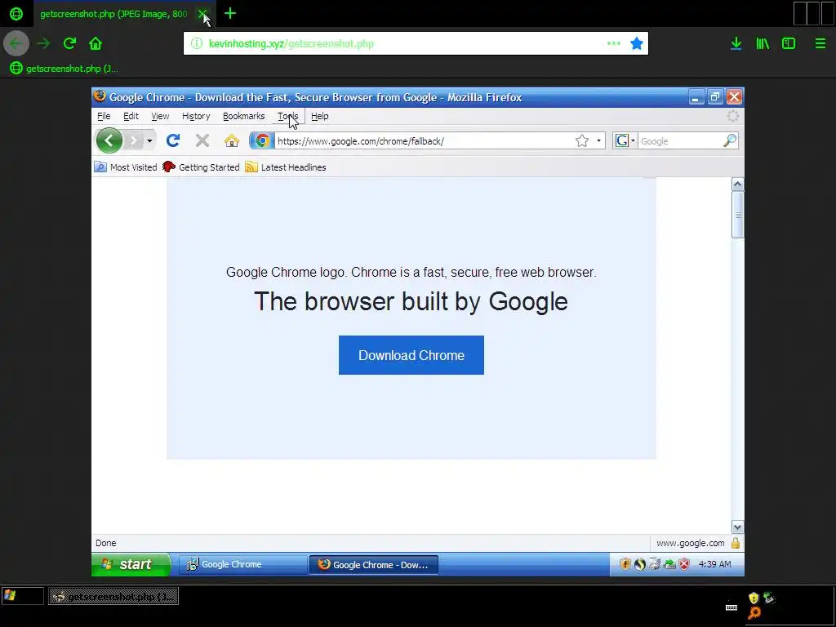Image resolution: width=836 pixels, height=627 pixels.
Task: Click the search magnifier in inner Firefox search box
Action: 729,140
